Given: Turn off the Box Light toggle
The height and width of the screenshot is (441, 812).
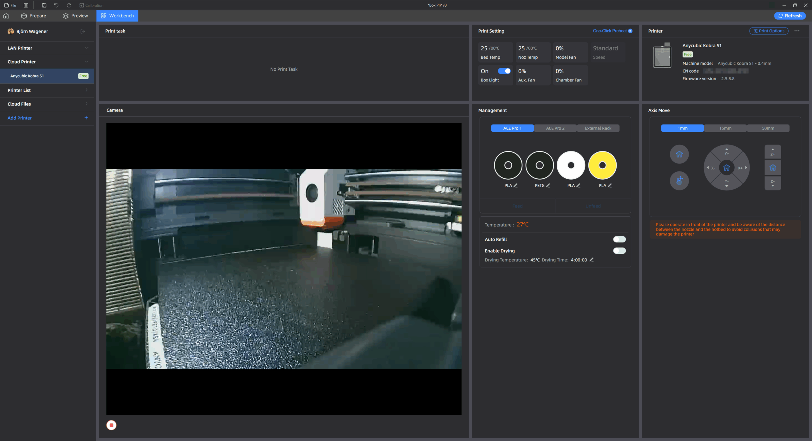Looking at the screenshot, I should (504, 71).
